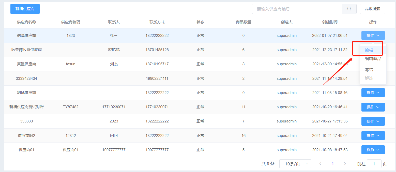This screenshot has width=396, height=172.
Task: Click creation time 2021-10-29 16:46:41
Action: point(330,107)
